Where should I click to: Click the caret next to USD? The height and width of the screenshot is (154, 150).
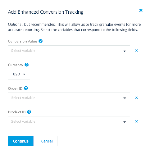(24, 74)
